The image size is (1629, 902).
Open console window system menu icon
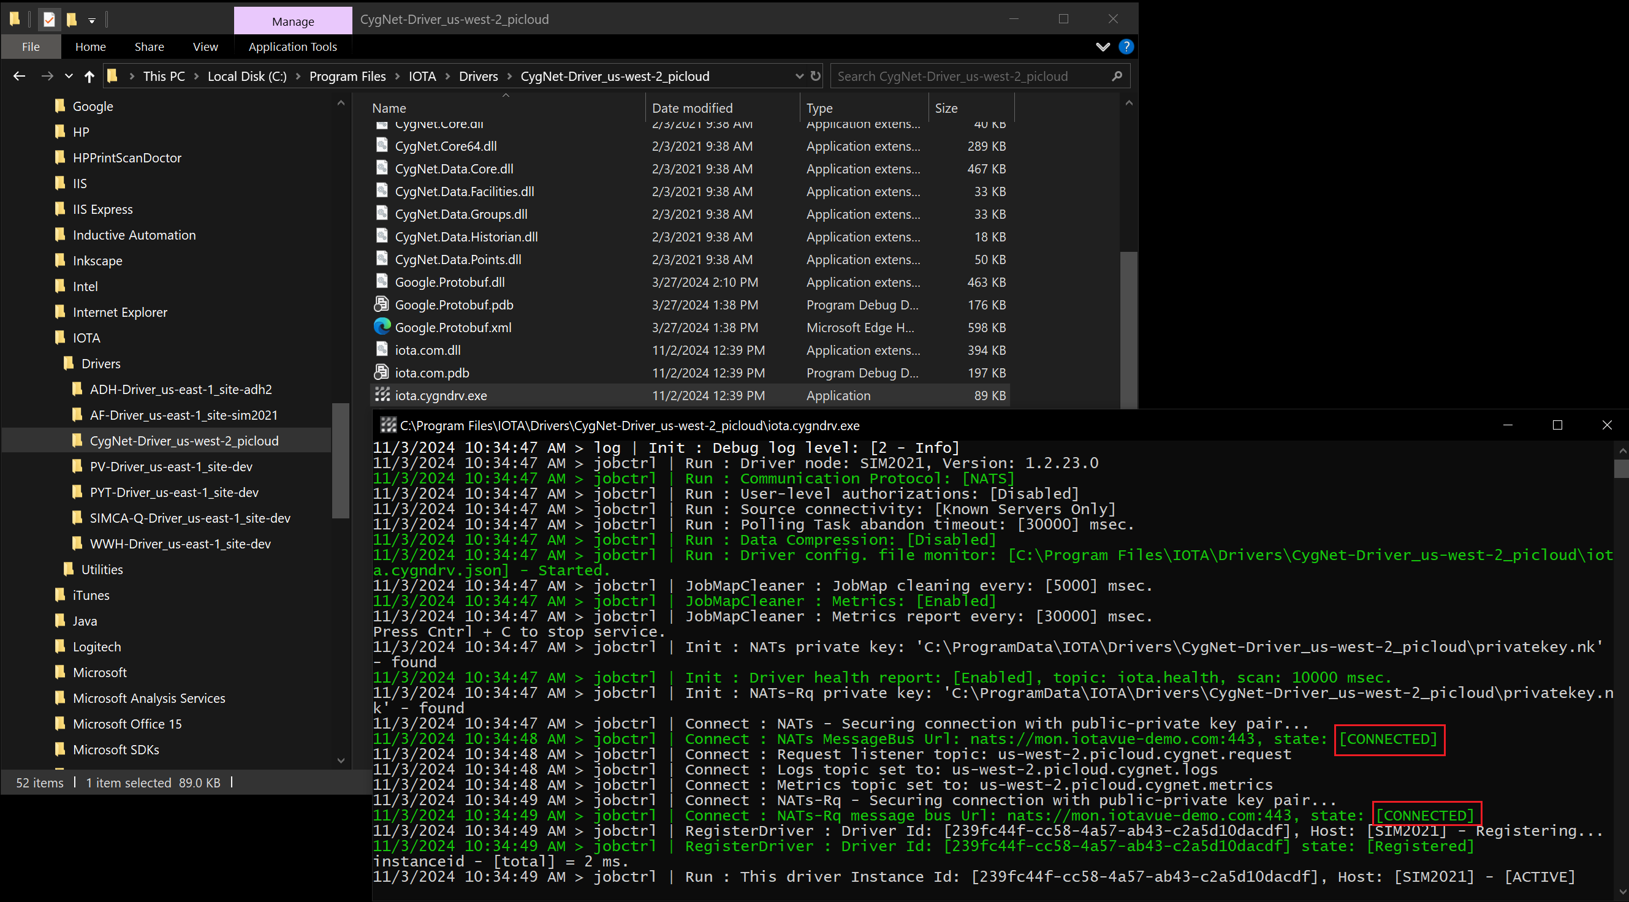coord(389,425)
